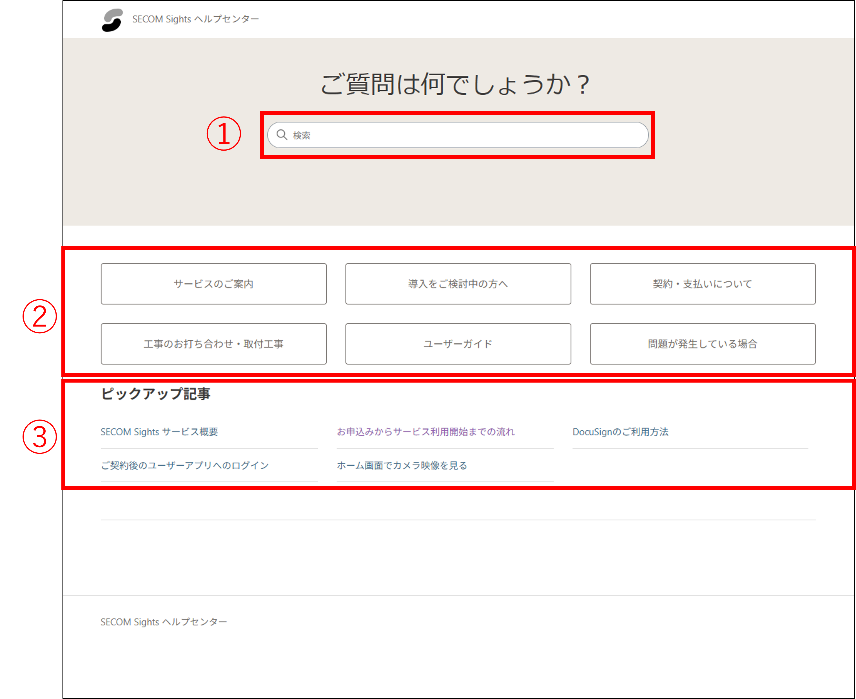Open 工事のお打ち合わせ・取付工事 category
Viewport: 856px width, 699px height.
click(214, 344)
